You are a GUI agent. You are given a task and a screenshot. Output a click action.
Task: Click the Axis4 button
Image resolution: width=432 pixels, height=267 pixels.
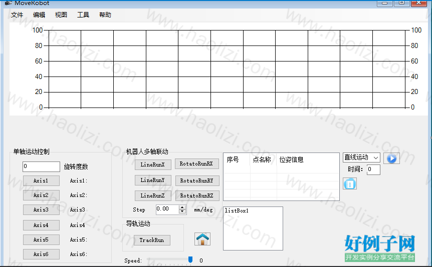click(41, 225)
